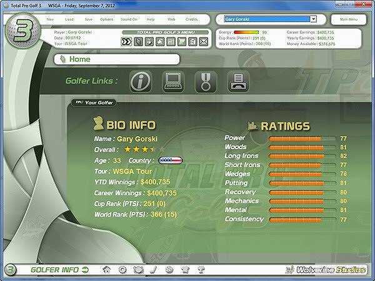Click the Energy level bar

click(246, 32)
